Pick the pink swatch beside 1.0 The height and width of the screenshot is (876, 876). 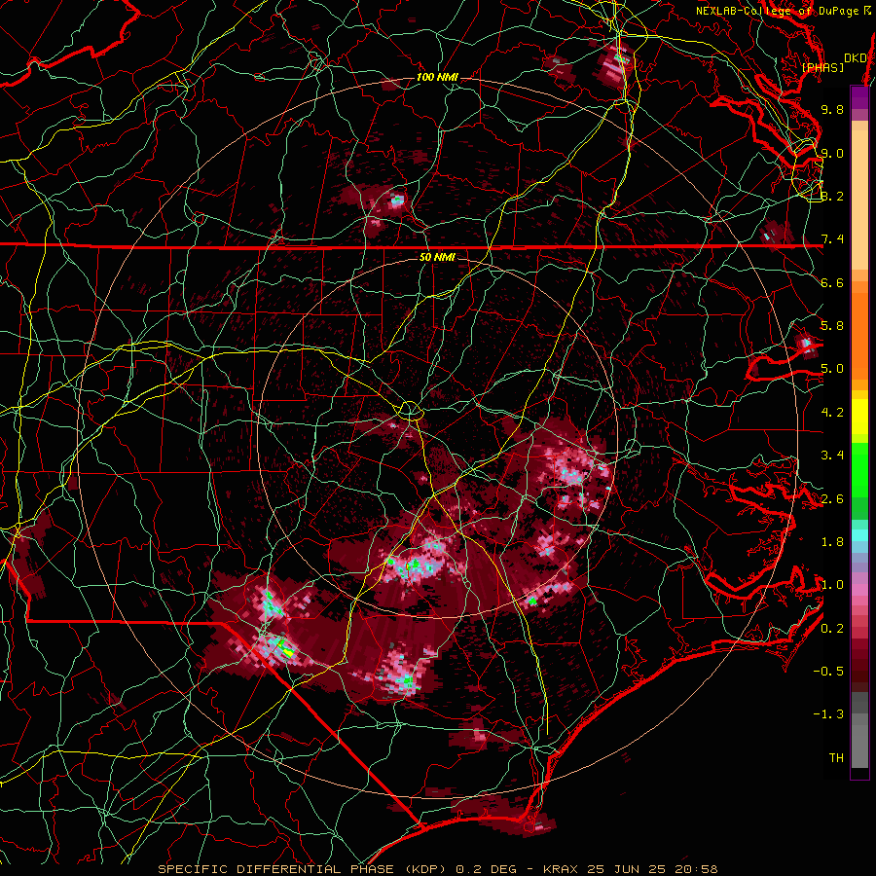(x=859, y=590)
